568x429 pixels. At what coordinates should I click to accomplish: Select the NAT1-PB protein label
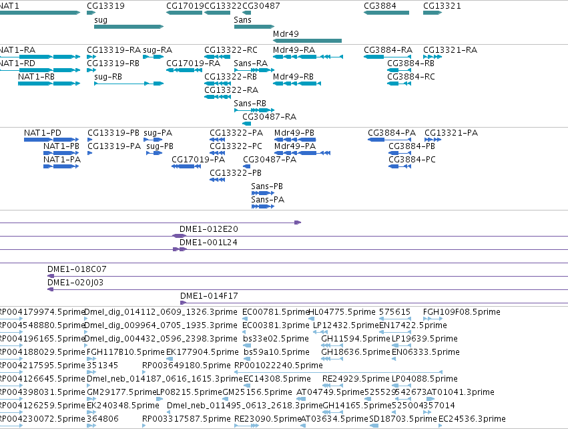61,146
